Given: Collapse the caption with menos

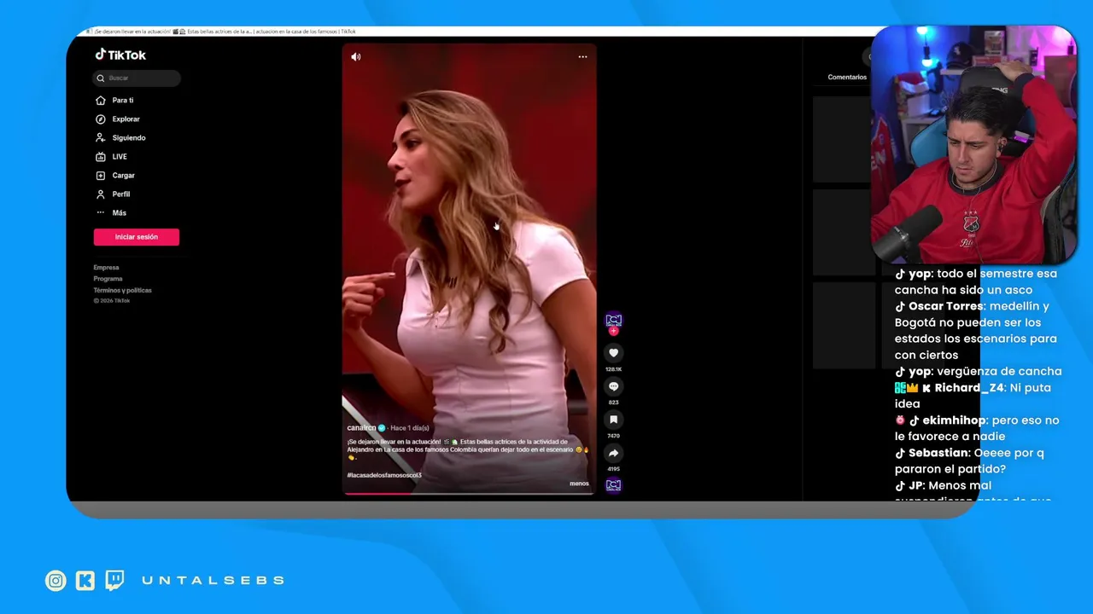Looking at the screenshot, I should point(579,484).
